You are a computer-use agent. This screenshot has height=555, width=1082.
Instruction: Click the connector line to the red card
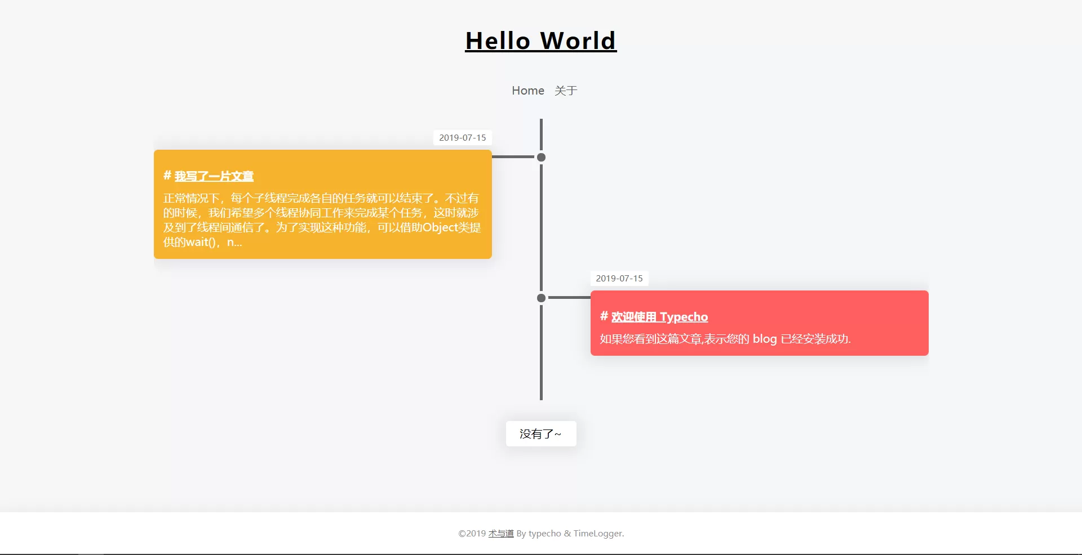tap(569, 298)
